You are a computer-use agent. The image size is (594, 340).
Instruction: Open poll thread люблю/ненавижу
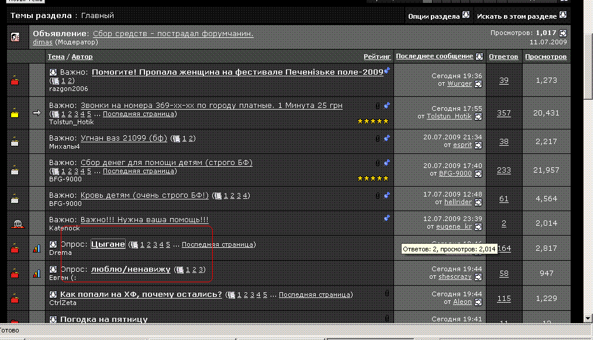coord(131,269)
